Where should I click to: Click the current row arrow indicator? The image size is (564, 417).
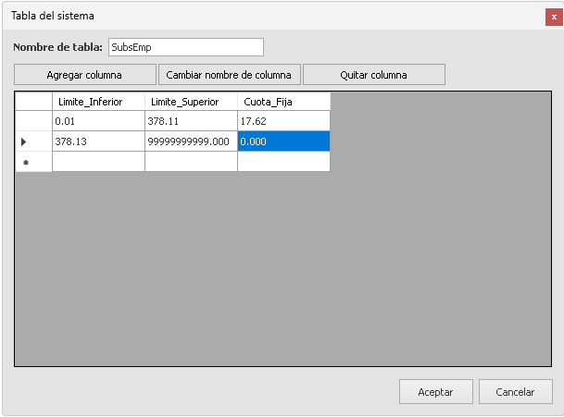pyautogui.click(x=24, y=141)
